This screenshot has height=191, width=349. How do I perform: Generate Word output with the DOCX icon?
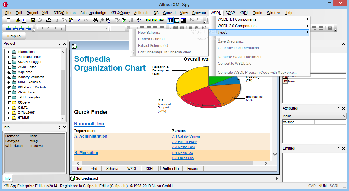[28, 28]
